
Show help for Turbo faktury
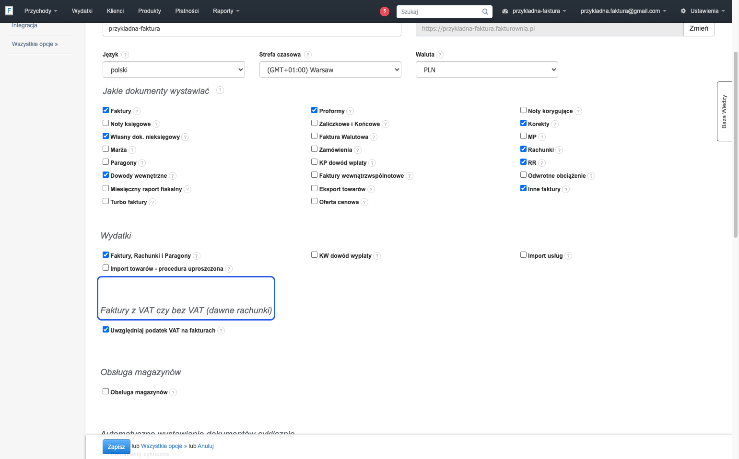[x=152, y=202]
